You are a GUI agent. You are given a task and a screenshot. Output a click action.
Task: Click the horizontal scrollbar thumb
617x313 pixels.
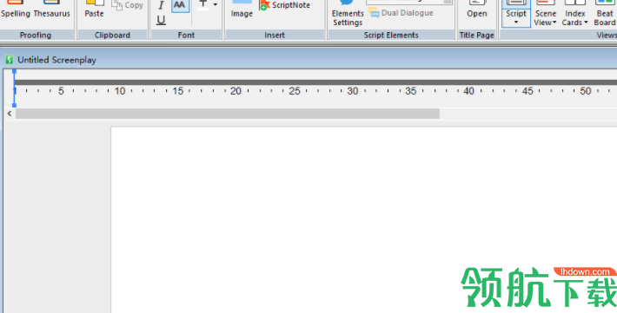[228, 114]
